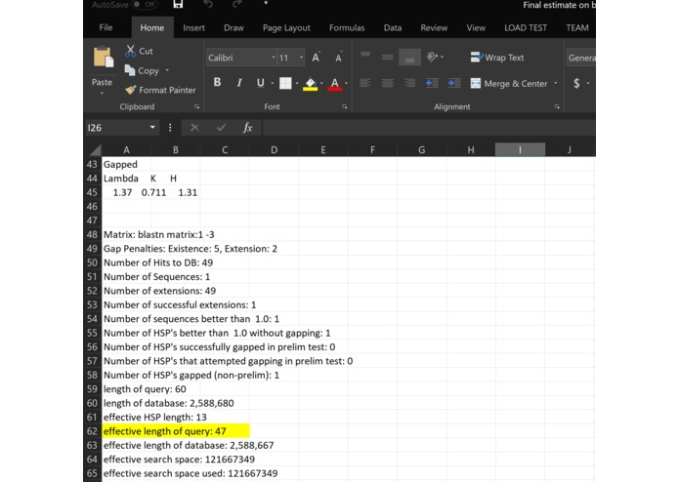Expand underline style options arrow
The height and width of the screenshot is (482, 679).
(x=272, y=83)
